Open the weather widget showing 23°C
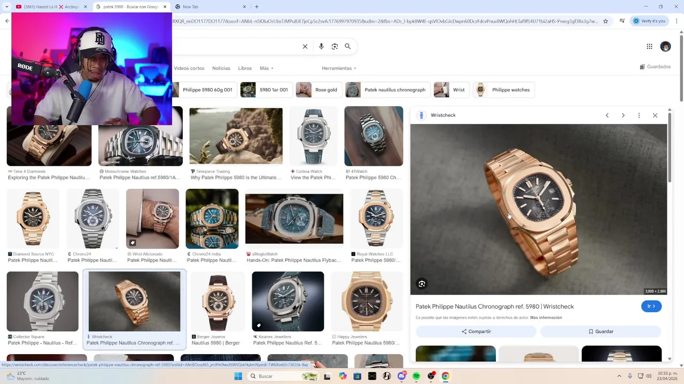Image resolution: width=684 pixels, height=384 pixels. click(x=27, y=376)
